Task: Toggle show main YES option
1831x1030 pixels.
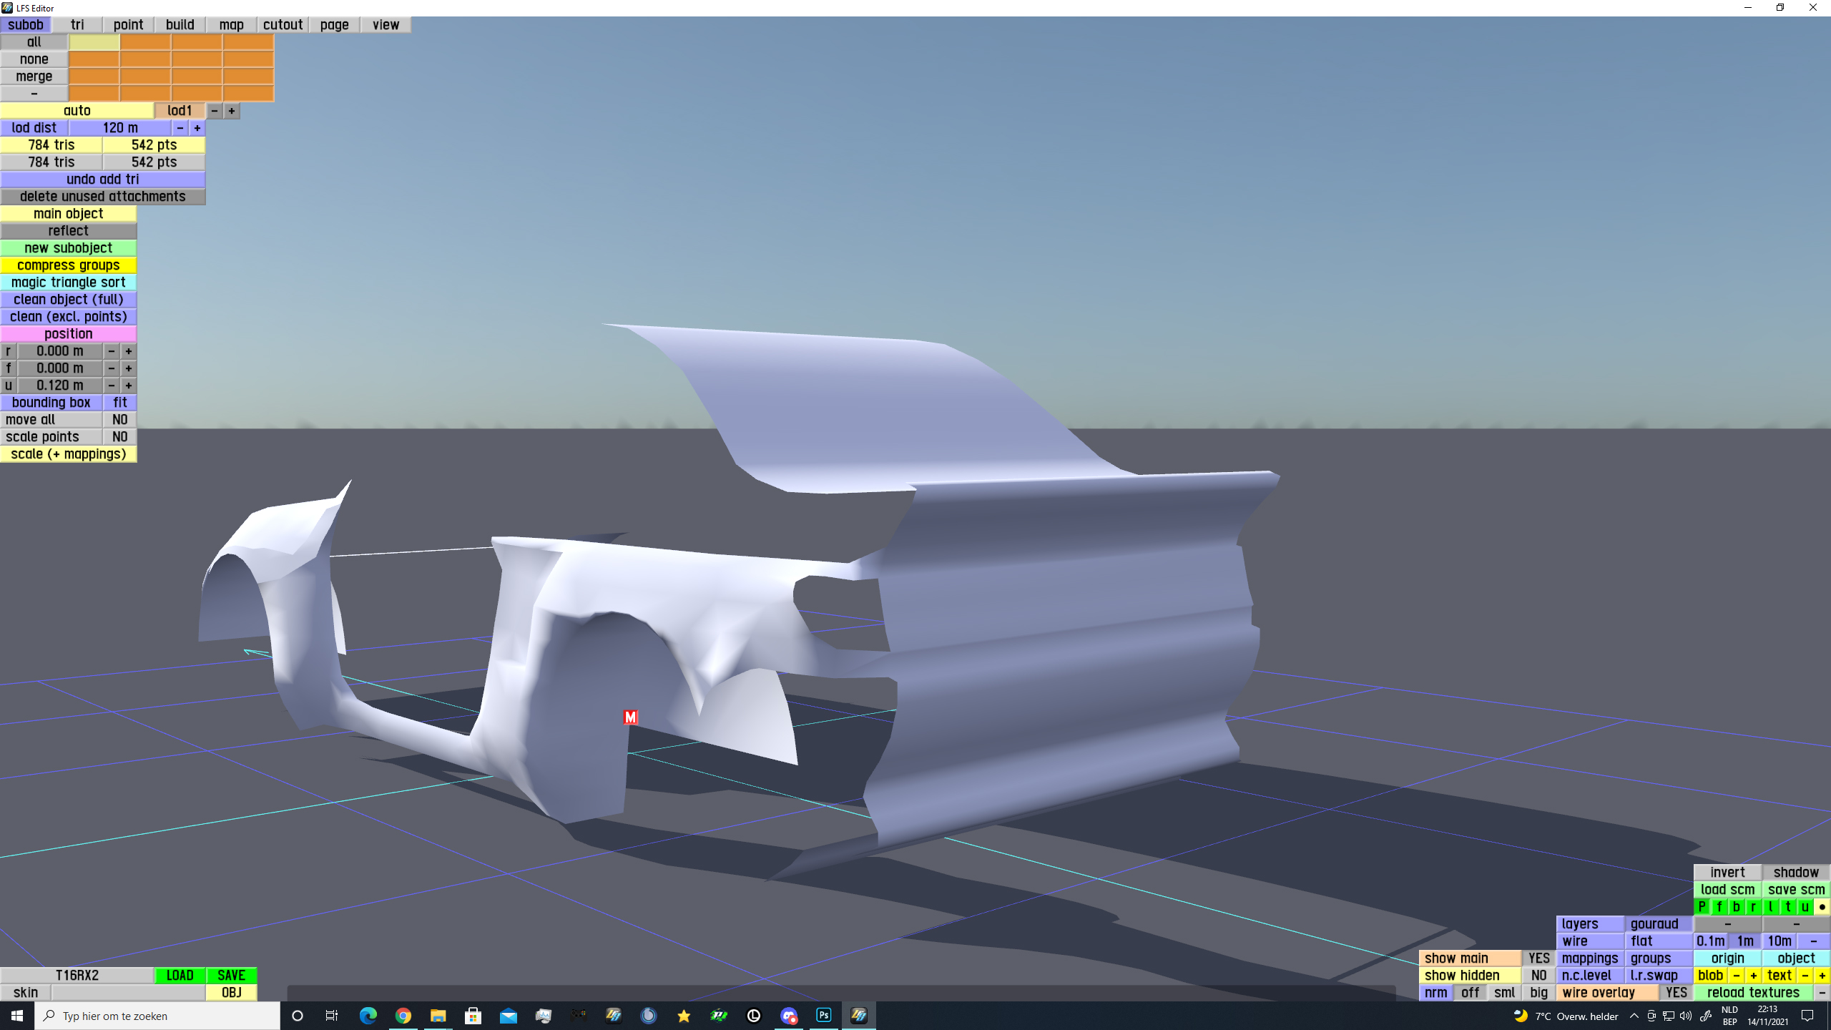Action: 1538,958
